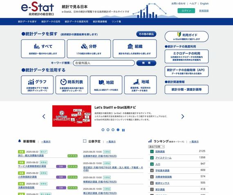The image size is (233, 195).
Task: Switch to the English site
Action: tap(204, 3)
